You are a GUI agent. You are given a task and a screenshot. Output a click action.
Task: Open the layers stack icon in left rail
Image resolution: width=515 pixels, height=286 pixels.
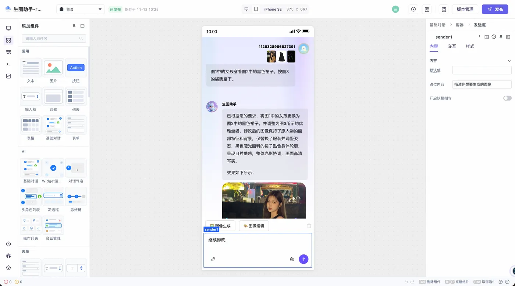coord(8,256)
